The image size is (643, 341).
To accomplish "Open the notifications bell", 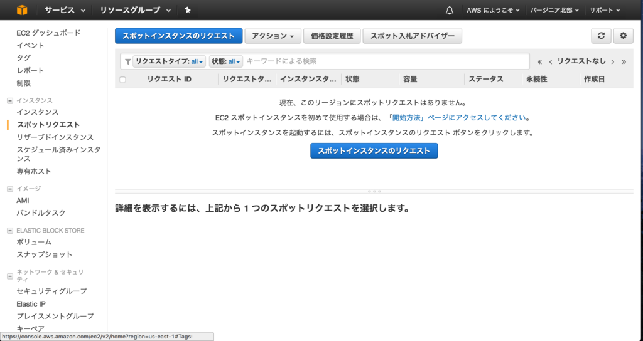I will [x=450, y=10].
